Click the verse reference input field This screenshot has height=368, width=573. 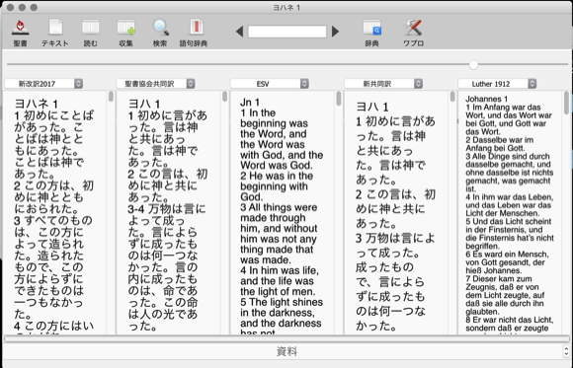click(287, 32)
